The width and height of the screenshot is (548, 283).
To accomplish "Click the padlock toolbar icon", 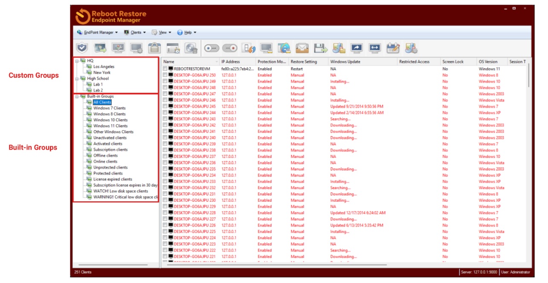I will tap(154, 48).
